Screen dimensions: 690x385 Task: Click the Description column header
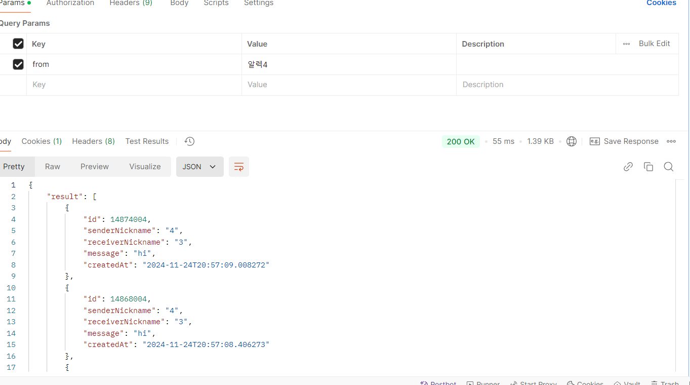[x=483, y=44]
